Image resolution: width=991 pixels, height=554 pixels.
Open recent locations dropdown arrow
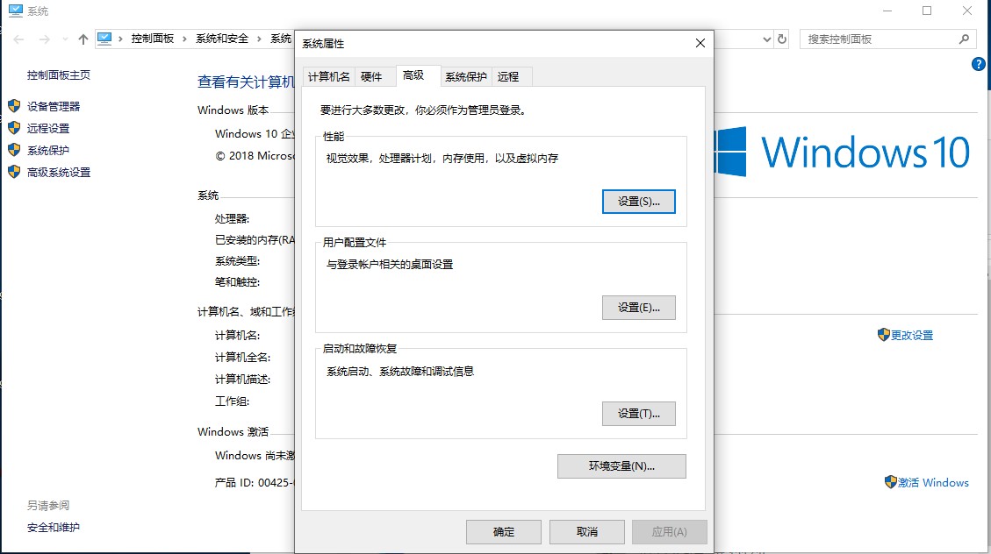tap(64, 39)
